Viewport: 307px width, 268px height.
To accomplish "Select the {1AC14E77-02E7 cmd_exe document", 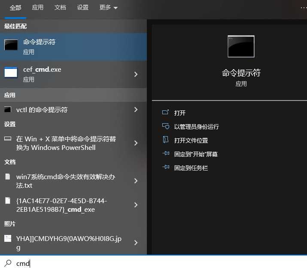I will (x=73, y=205).
